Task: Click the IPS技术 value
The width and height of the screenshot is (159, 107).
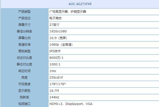Action: pyautogui.click(x=55, y=51)
